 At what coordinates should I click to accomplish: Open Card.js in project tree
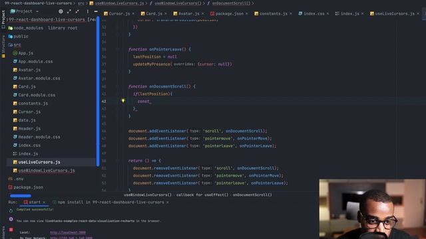(x=27, y=87)
